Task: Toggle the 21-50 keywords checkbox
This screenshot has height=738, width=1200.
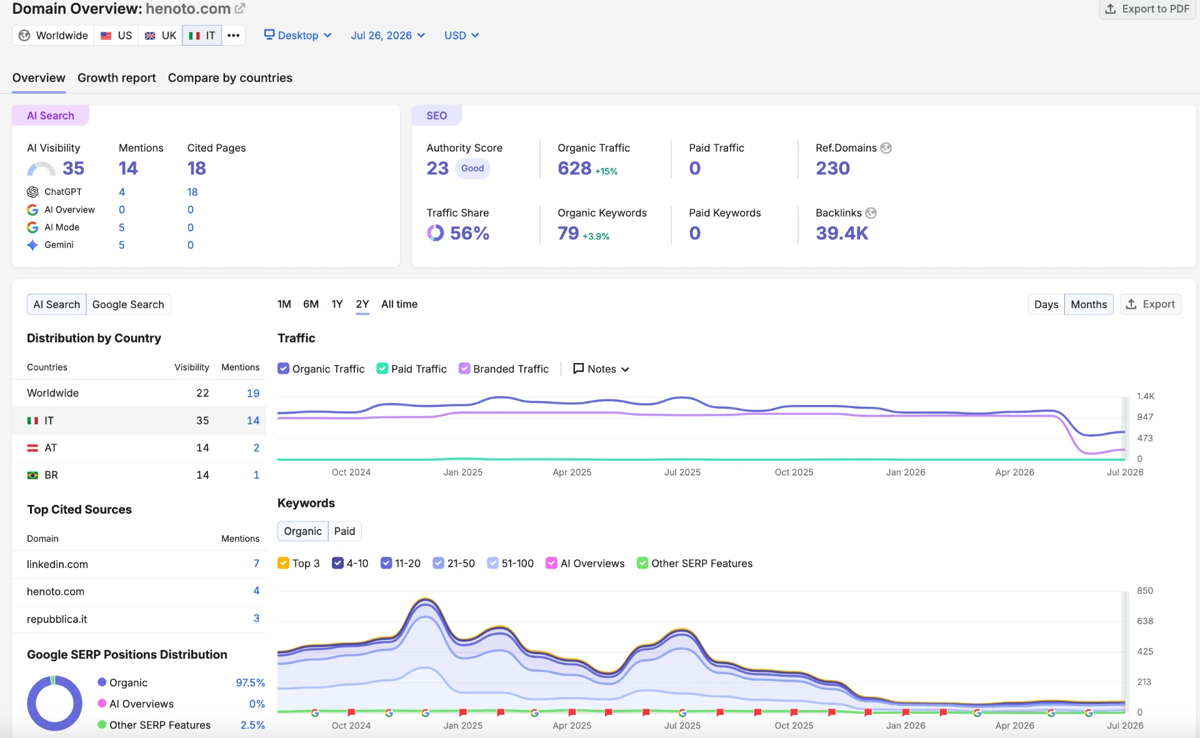Action: click(x=439, y=563)
